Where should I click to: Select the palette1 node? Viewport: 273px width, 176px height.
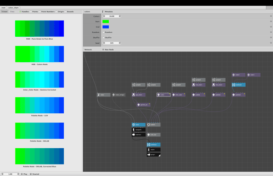(219, 95)
